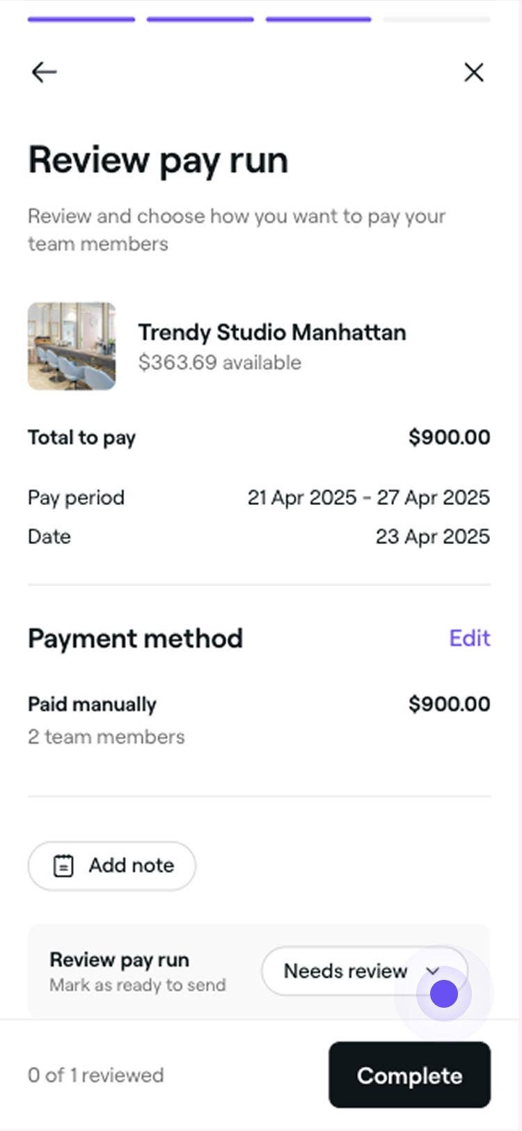Click the Edit link for Payment method
The height and width of the screenshot is (1131, 522).
470,638
